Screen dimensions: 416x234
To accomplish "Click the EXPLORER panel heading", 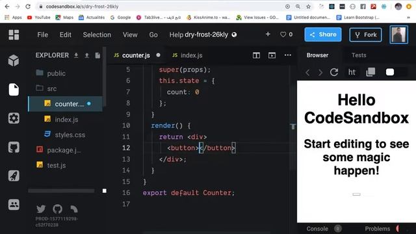I will point(52,55).
